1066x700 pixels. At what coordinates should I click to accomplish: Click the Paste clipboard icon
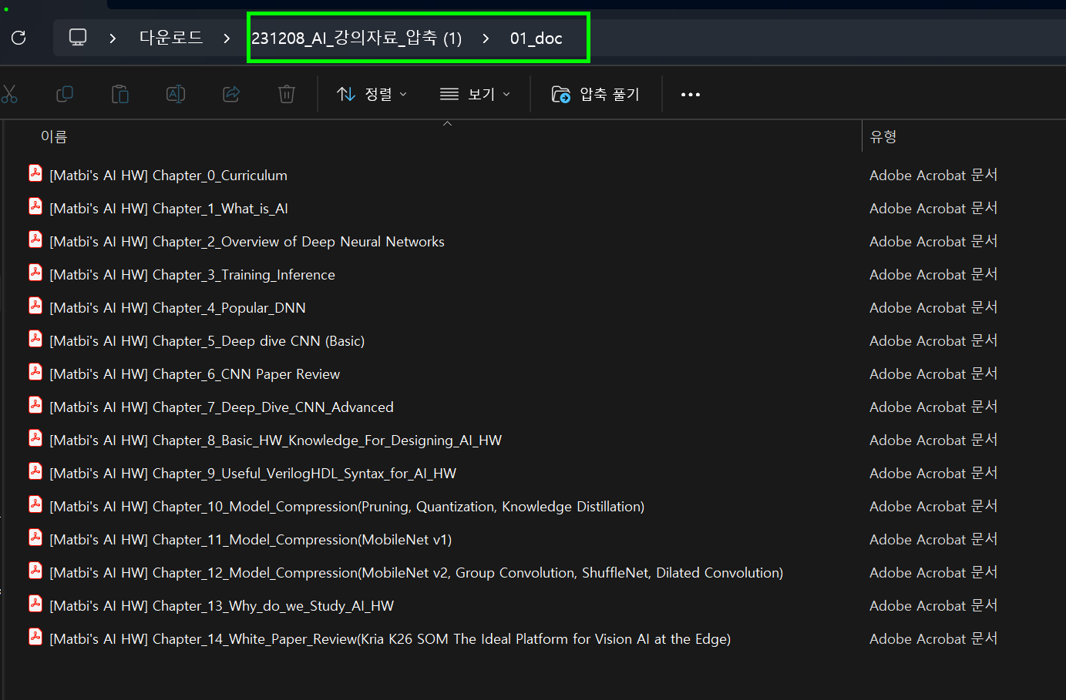click(x=120, y=94)
